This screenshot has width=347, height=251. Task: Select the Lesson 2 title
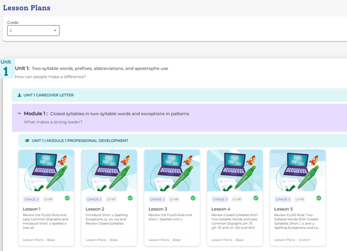click(96, 209)
